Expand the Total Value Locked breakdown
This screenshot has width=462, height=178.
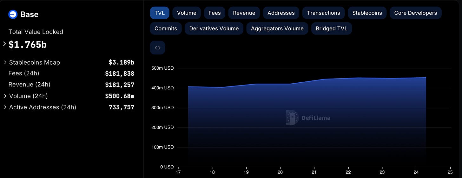4,44
